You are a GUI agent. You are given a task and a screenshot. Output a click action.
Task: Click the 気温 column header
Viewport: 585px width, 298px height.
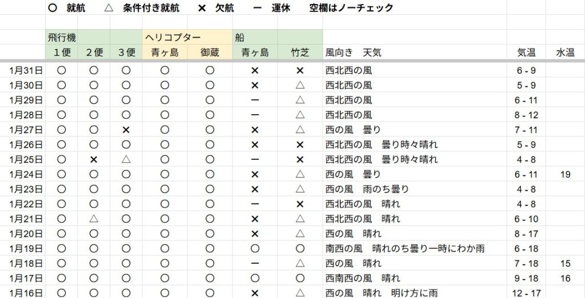coord(526,53)
